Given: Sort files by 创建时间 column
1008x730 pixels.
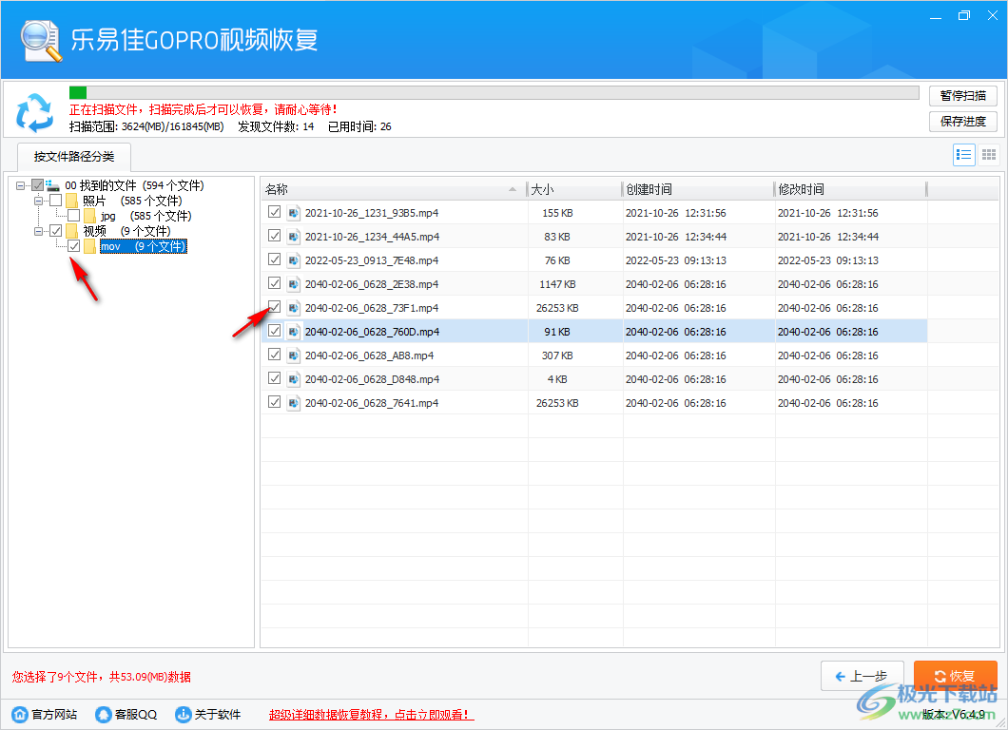Looking at the screenshot, I should coord(697,189).
